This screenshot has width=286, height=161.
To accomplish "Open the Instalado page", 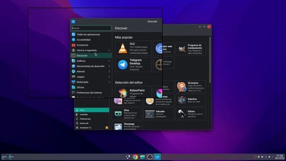I will pos(92,114).
